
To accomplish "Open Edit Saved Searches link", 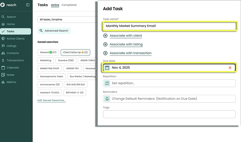I will pos(52,101).
